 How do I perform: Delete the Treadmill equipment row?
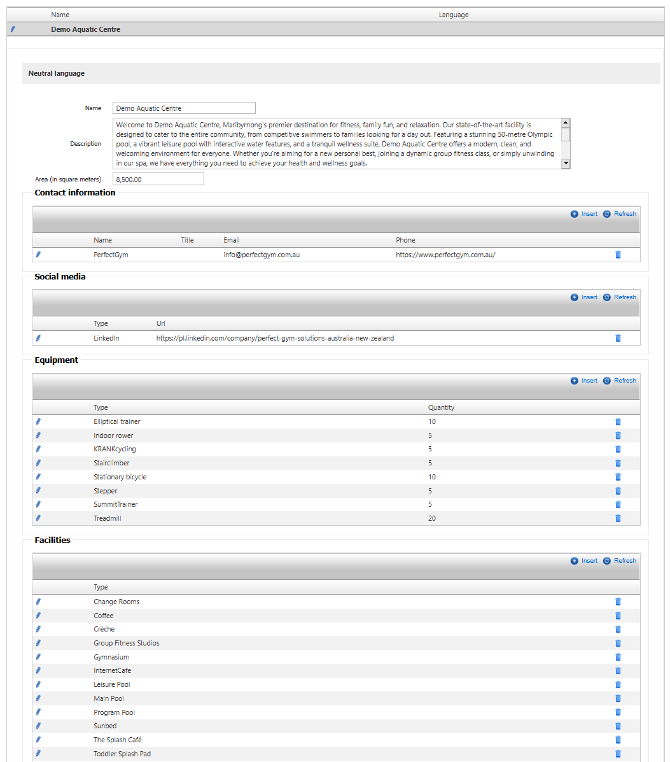click(x=618, y=518)
